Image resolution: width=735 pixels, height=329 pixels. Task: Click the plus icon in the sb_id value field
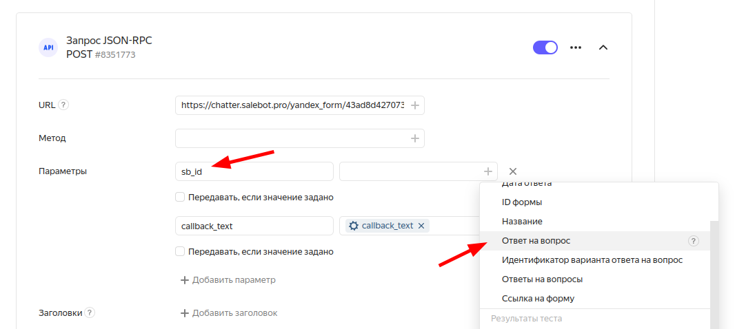click(488, 171)
